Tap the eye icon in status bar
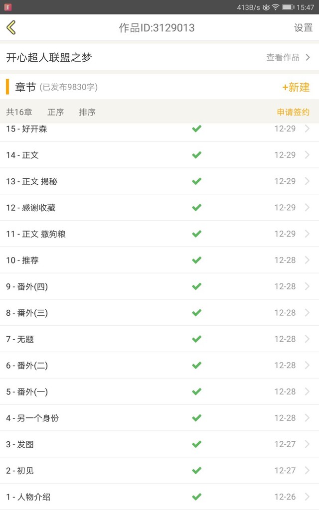The image size is (319, 510). coord(266,7)
